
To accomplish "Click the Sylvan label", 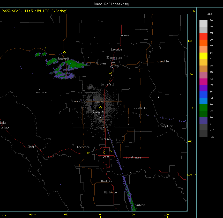I will [x=101, y=63].
